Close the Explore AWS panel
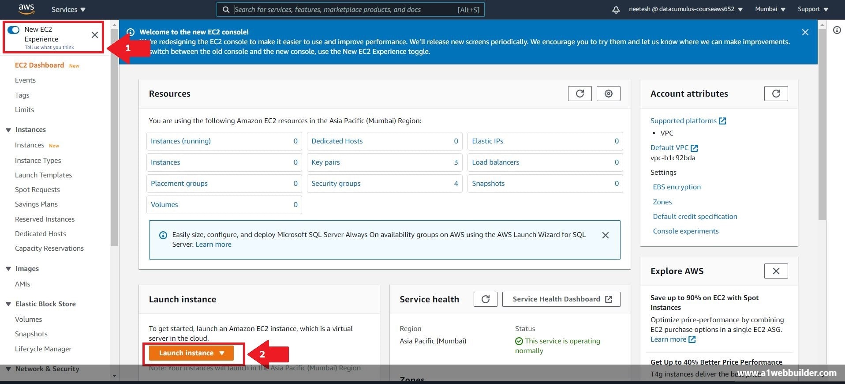 [x=776, y=271]
